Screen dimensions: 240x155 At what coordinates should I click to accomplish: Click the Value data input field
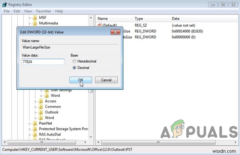coord(43,62)
